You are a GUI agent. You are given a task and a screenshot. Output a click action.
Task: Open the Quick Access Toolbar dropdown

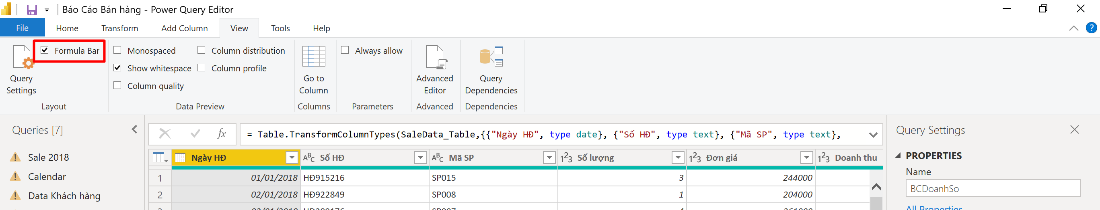47,10
